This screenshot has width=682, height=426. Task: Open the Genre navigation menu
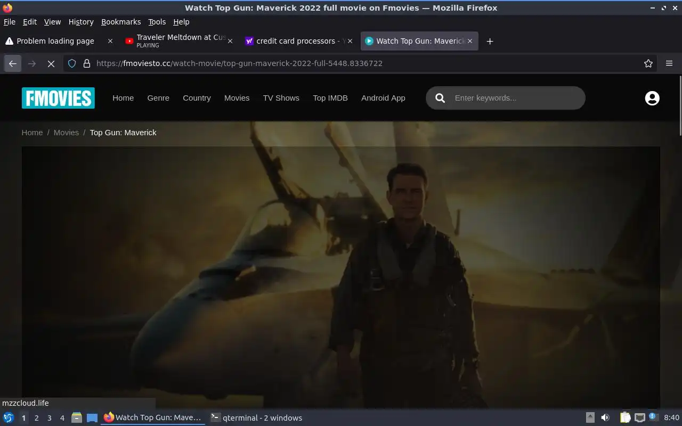[x=158, y=98]
